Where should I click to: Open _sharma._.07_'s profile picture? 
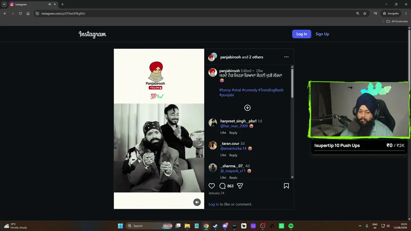coord(213,167)
